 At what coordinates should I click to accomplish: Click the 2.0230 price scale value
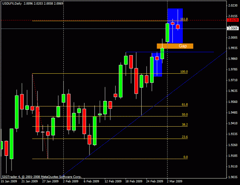(x=233, y=5)
